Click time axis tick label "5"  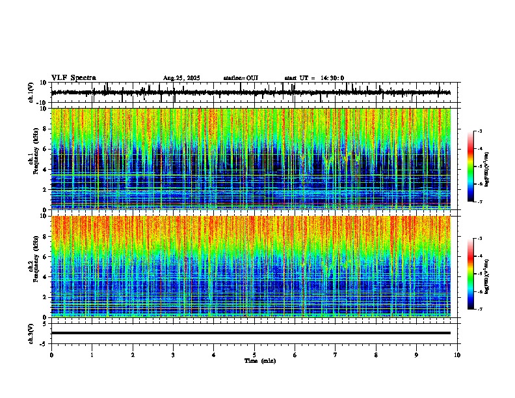pyautogui.click(x=254, y=355)
